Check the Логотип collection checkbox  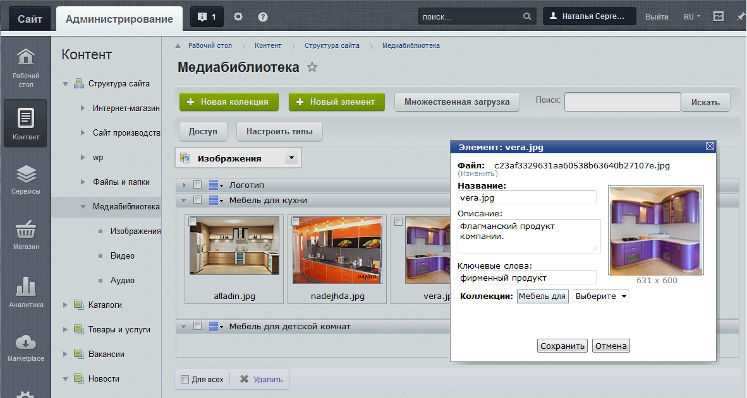(x=197, y=185)
